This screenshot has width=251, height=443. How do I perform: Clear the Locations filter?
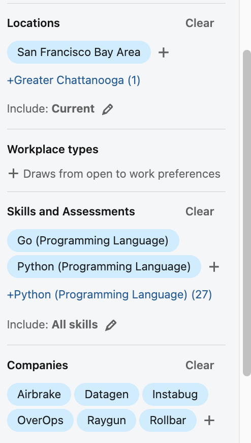tap(200, 23)
